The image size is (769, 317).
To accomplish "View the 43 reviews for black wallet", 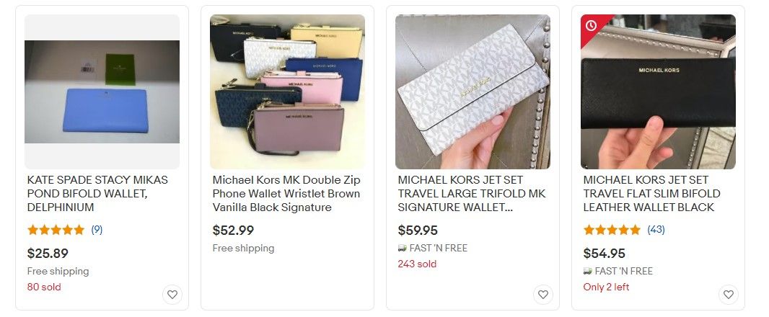I will coord(656,230).
